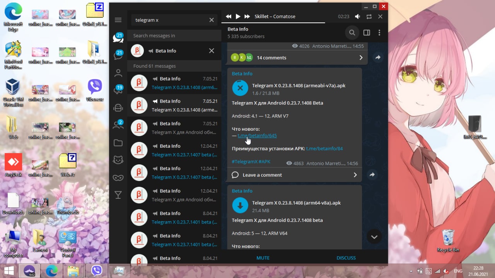Mute the audio player volume
The height and width of the screenshot is (278, 495).
click(x=358, y=17)
